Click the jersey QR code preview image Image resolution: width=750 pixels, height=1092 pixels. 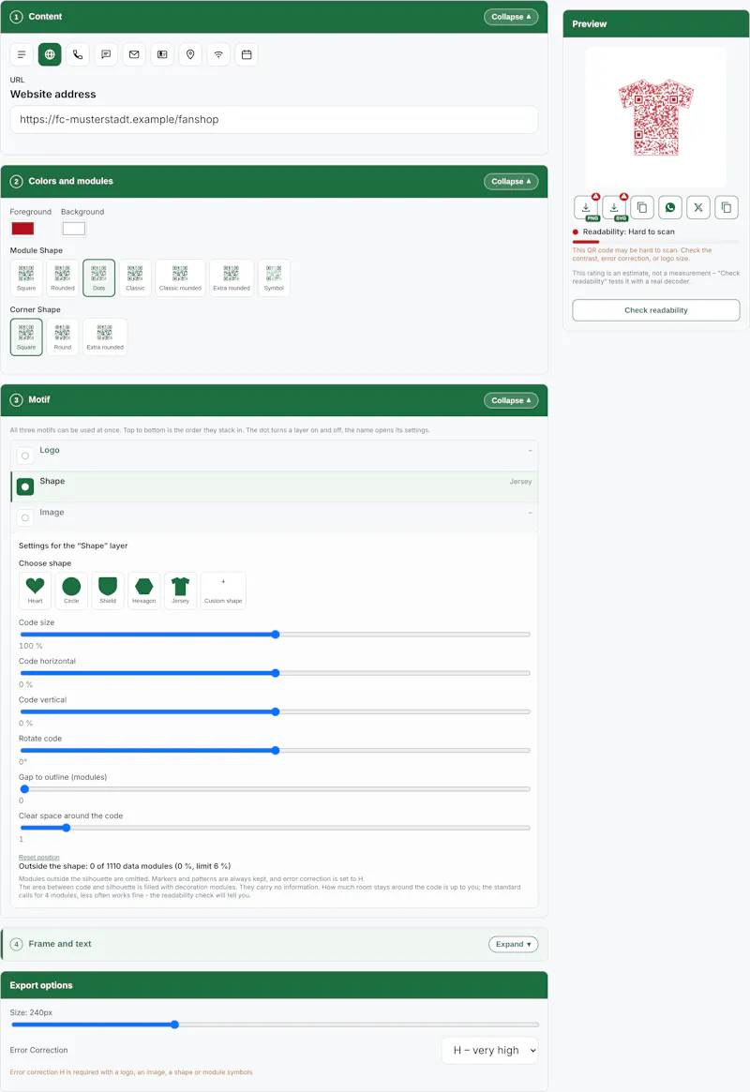click(x=656, y=117)
